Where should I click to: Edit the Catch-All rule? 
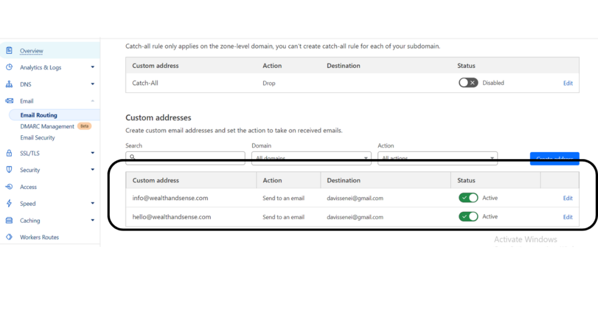[568, 83]
